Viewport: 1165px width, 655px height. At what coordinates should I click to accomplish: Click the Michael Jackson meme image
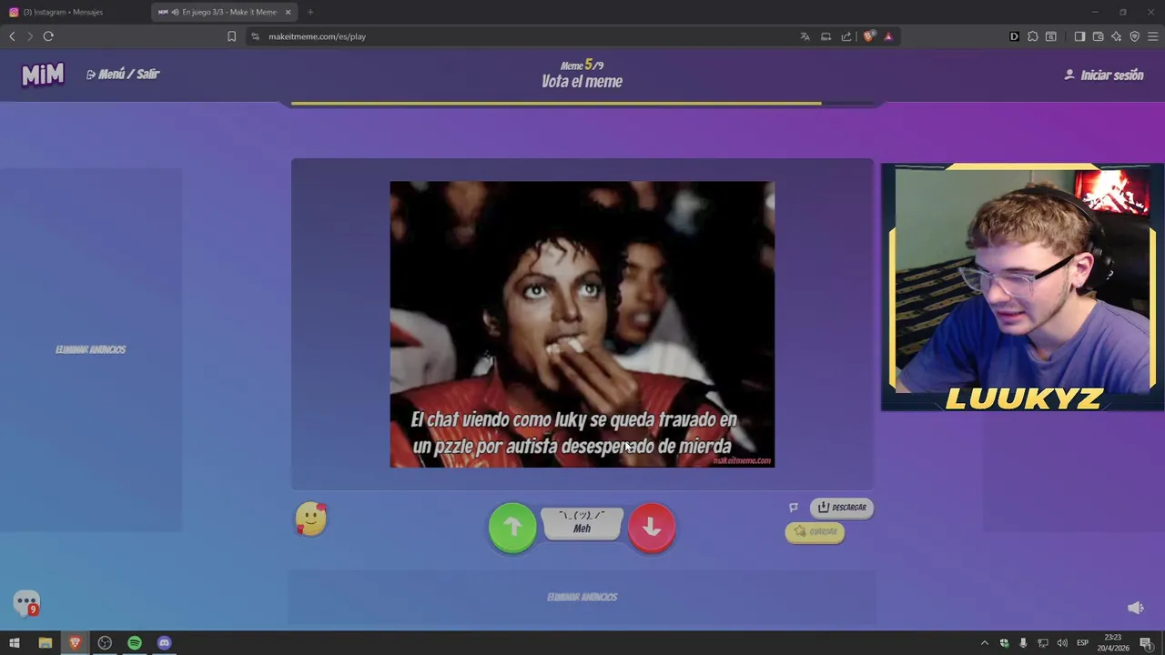pos(582,324)
